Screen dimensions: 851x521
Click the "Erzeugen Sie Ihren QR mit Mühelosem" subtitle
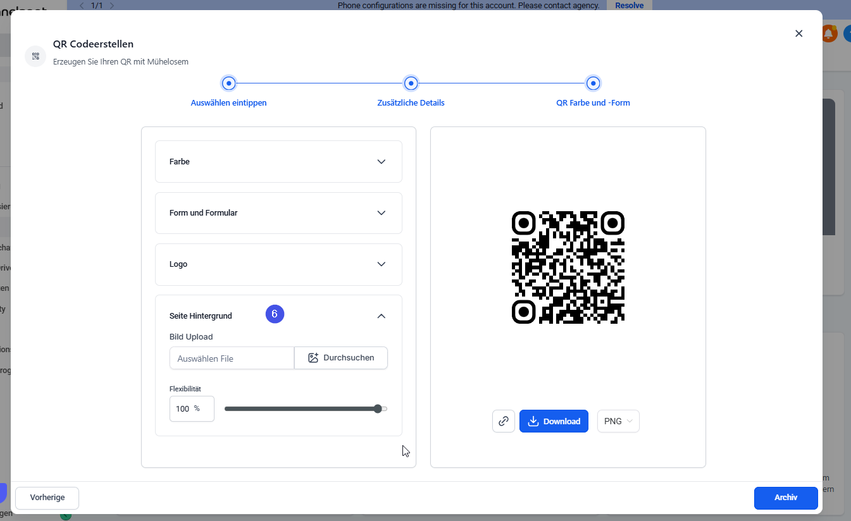pos(121,62)
